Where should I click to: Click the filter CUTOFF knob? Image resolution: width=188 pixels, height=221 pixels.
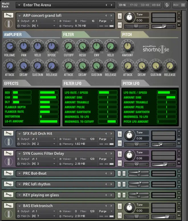69,46
